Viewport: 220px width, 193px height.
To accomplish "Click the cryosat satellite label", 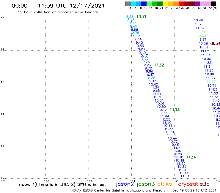I will coord(188,184).
